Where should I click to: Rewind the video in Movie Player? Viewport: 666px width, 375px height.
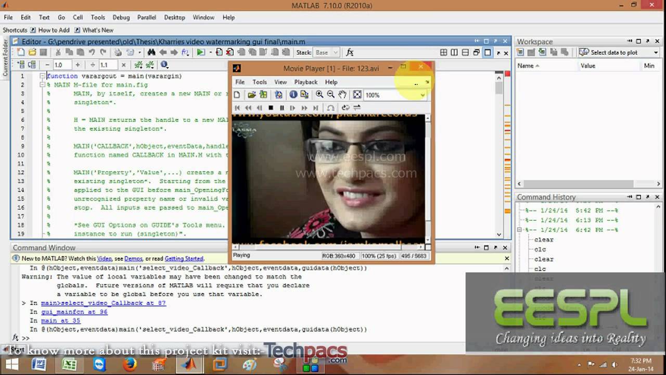coord(248,108)
